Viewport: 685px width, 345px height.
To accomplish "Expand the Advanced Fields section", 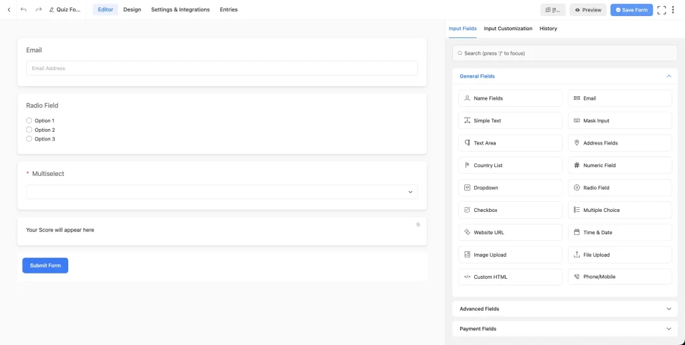I will pos(565,309).
